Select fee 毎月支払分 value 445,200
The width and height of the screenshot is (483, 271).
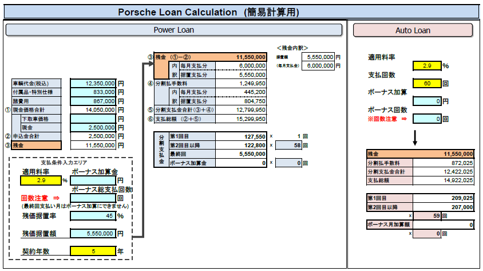click(x=241, y=92)
